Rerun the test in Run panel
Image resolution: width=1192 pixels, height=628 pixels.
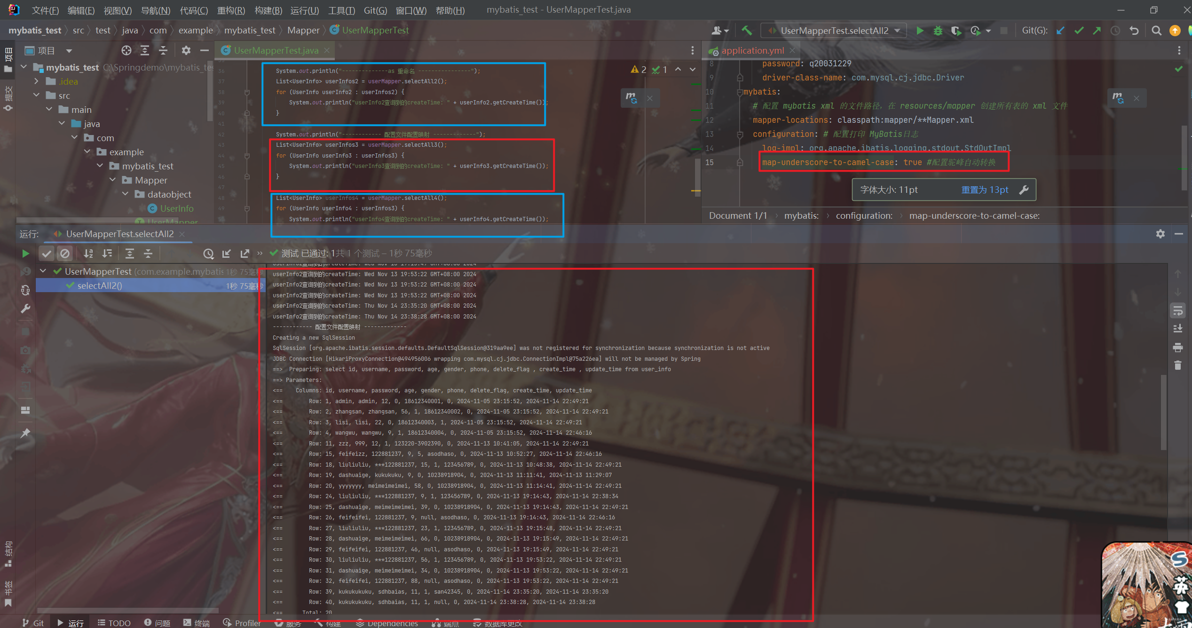tap(25, 254)
